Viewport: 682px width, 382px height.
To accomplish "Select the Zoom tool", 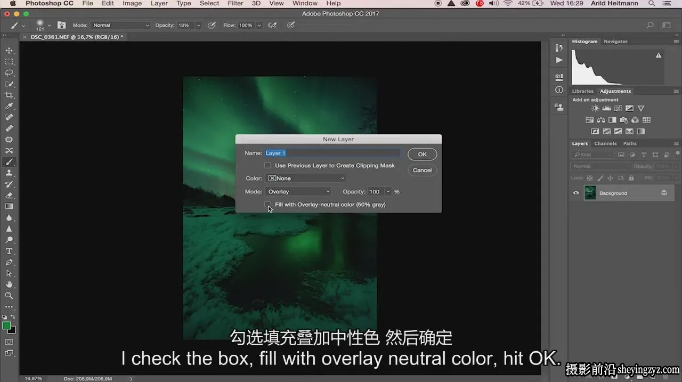I will coord(9,295).
